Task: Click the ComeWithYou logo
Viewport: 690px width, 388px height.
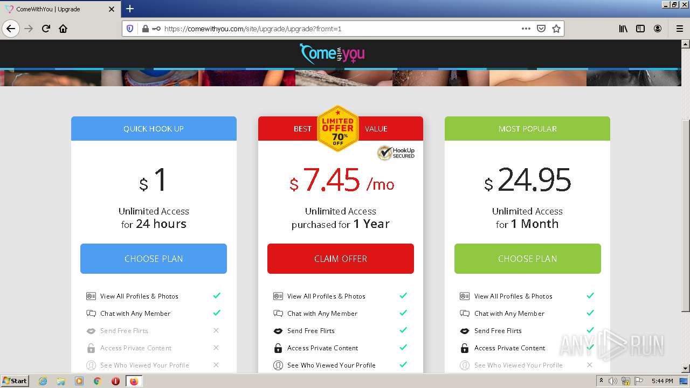Action: pyautogui.click(x=332, y=53)
